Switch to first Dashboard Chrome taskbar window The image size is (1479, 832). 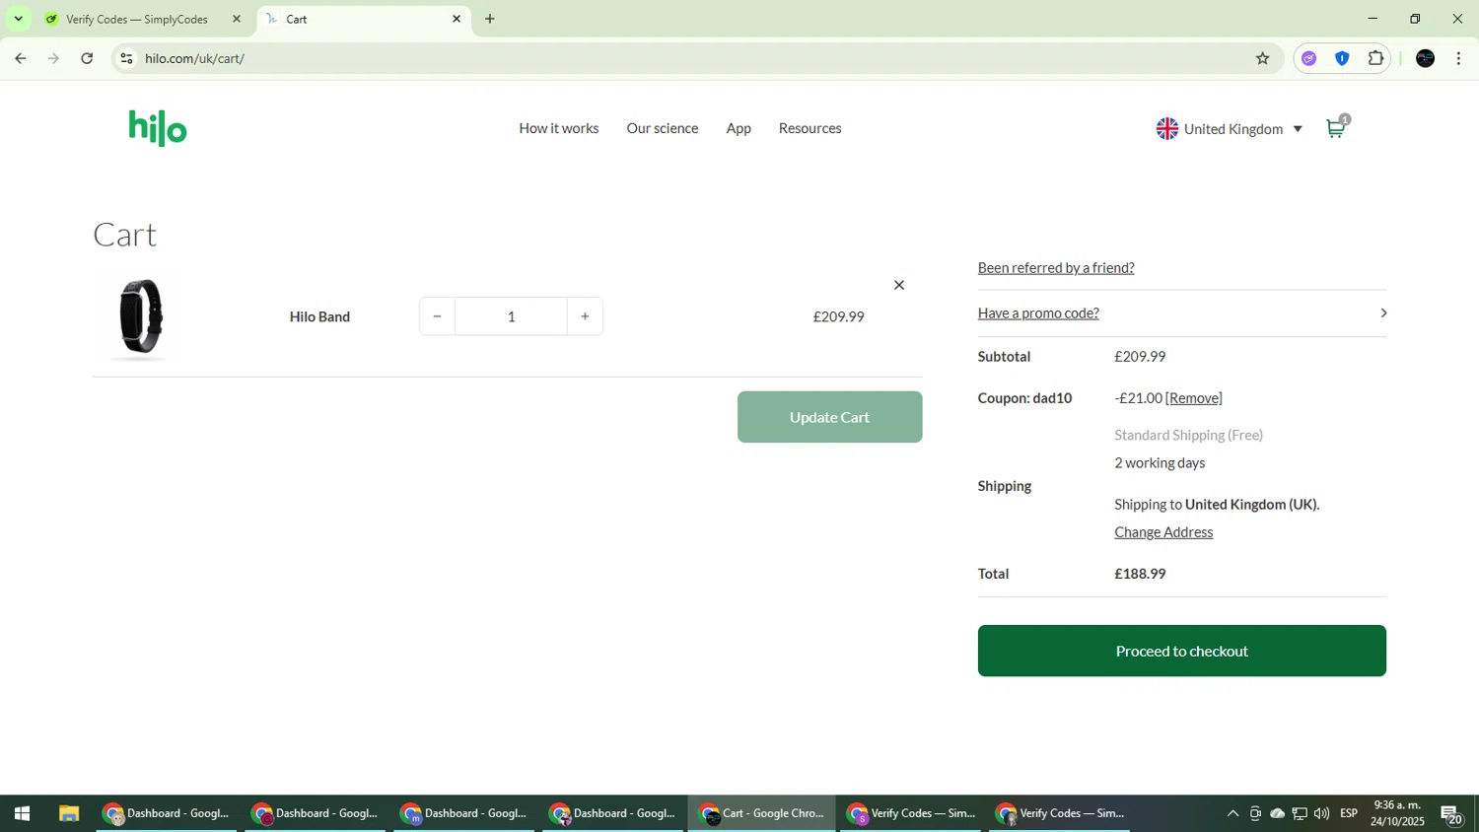(167, 813)
